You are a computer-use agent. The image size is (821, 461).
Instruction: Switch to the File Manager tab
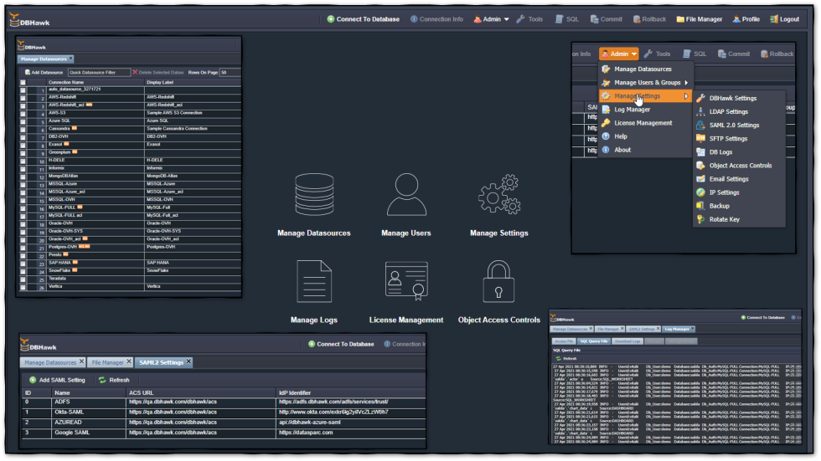[x=106, y=362]
